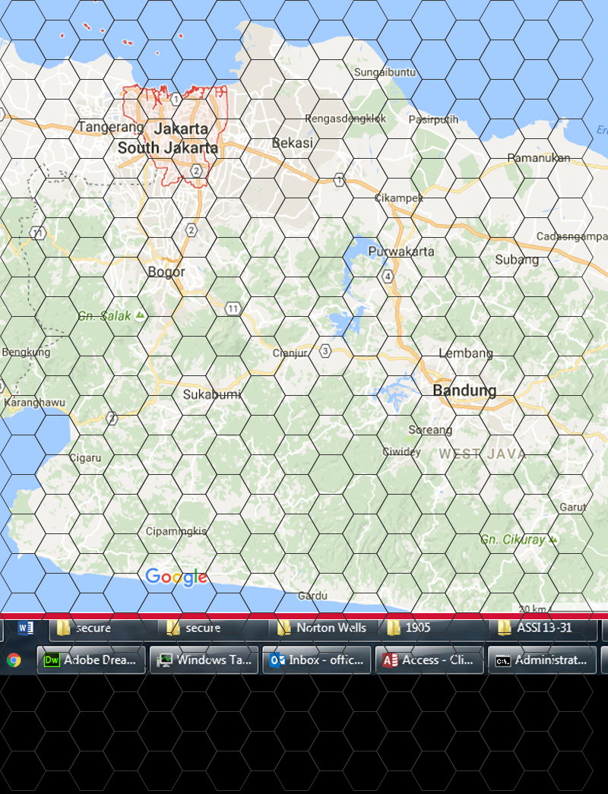This screenshot has height=794, width=608.
Task: Open Word from the taskbar icon
Action: pos(25,628)
